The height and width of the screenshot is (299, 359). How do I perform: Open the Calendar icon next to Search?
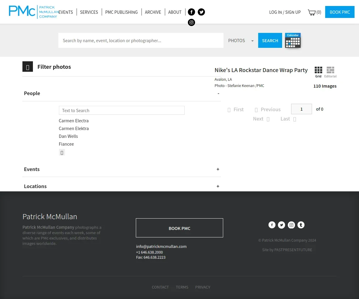click(293, 40)
